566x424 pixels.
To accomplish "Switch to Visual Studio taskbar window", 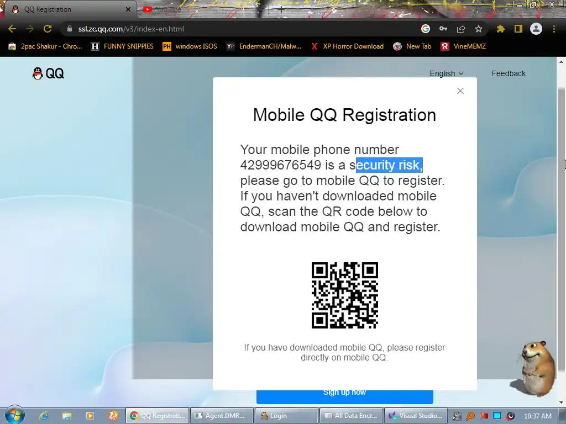I will (x=416, y=416).
